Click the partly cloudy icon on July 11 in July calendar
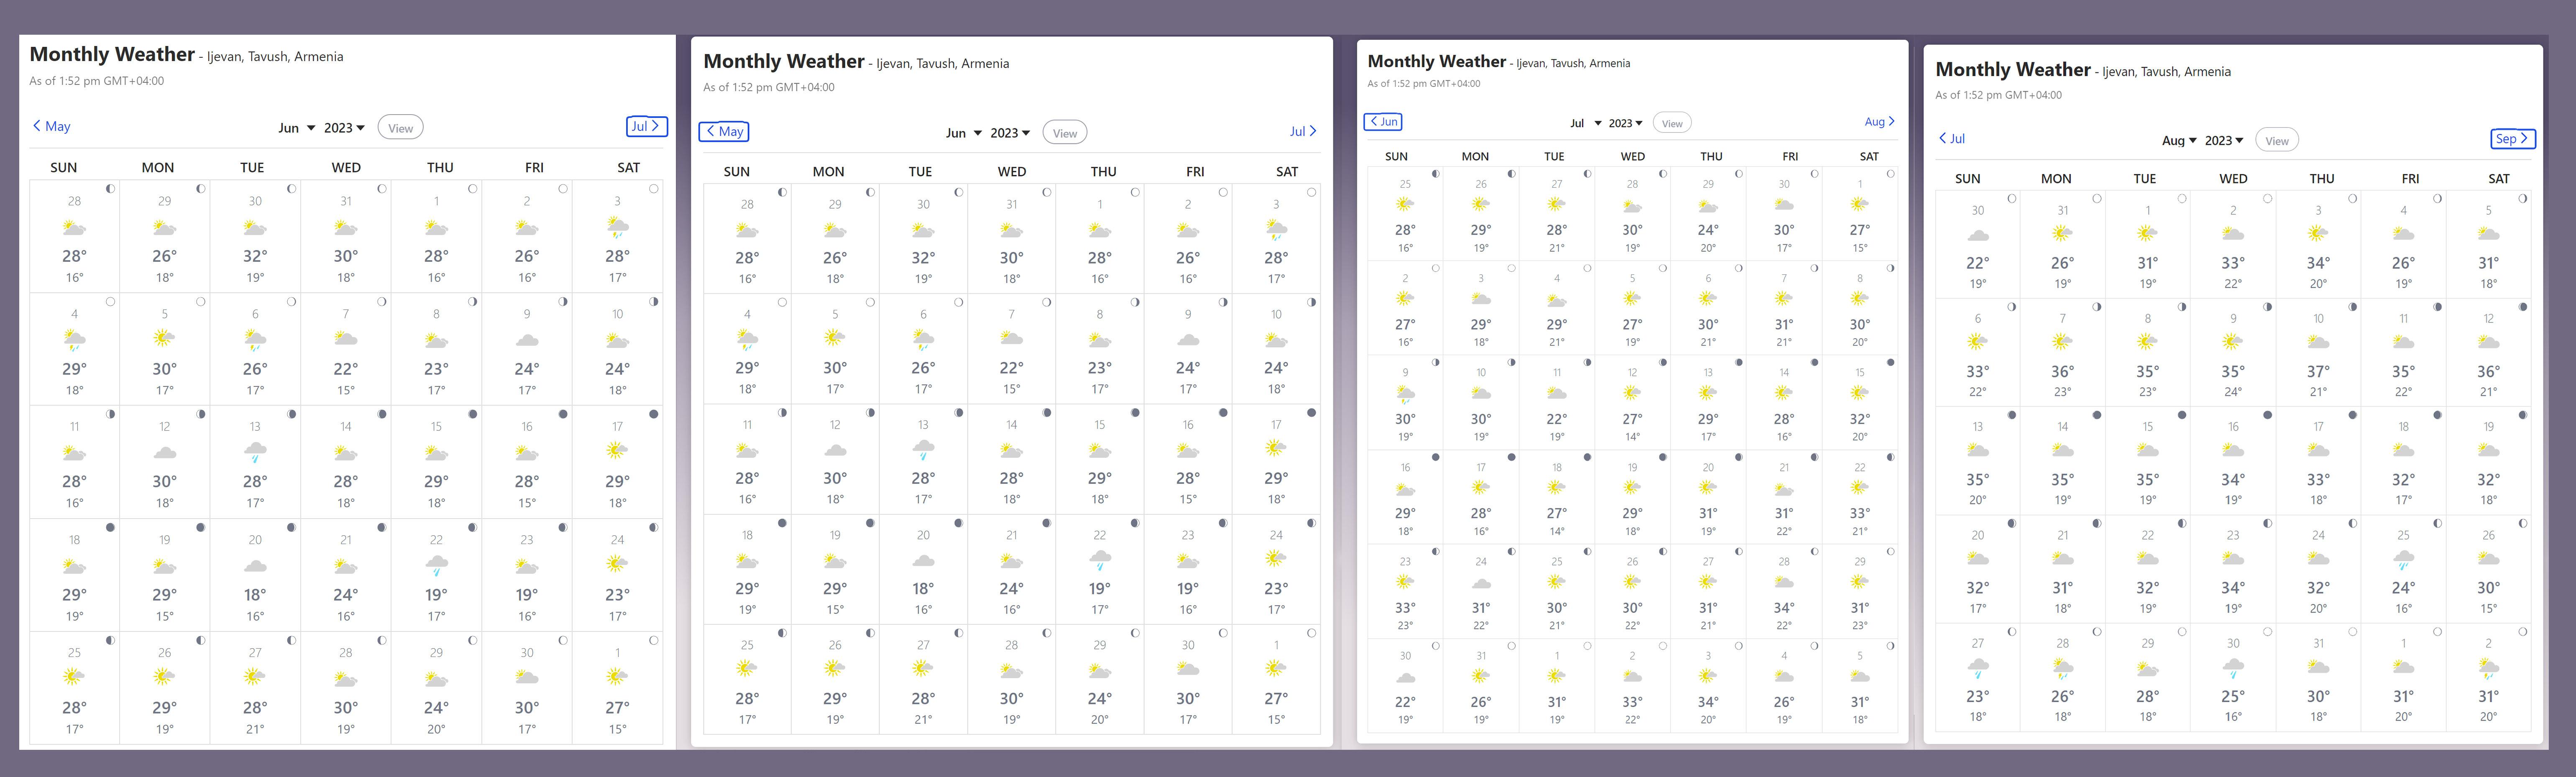Viewport: 2576px width, 777px height. [1557, 393]
